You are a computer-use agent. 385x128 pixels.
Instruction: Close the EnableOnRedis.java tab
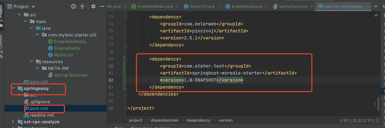177,7
